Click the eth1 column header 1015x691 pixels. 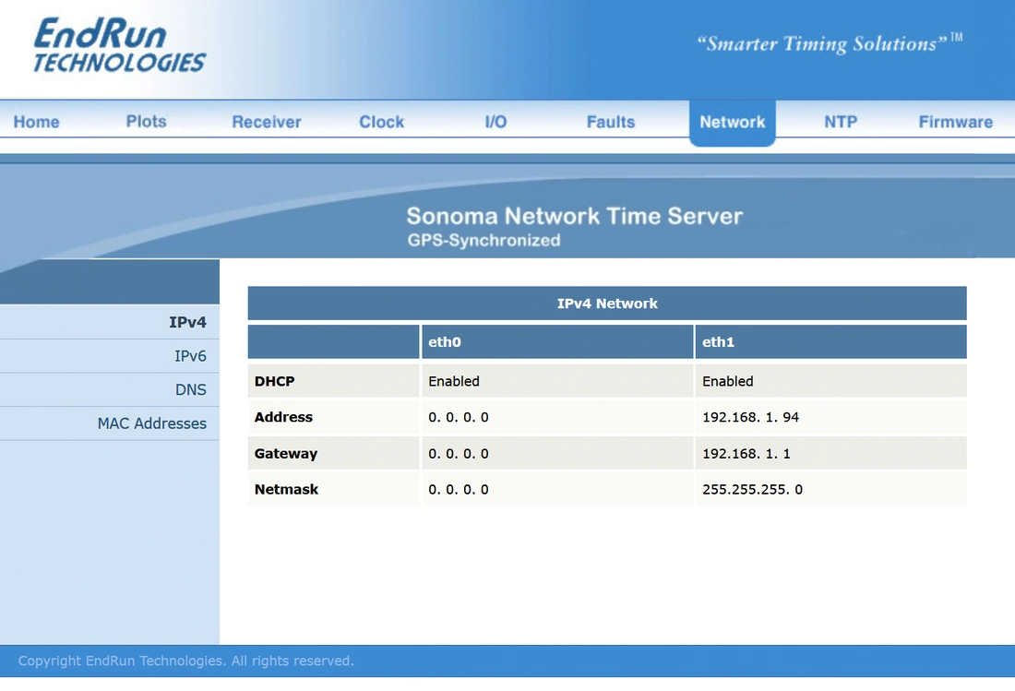(831, 341)
